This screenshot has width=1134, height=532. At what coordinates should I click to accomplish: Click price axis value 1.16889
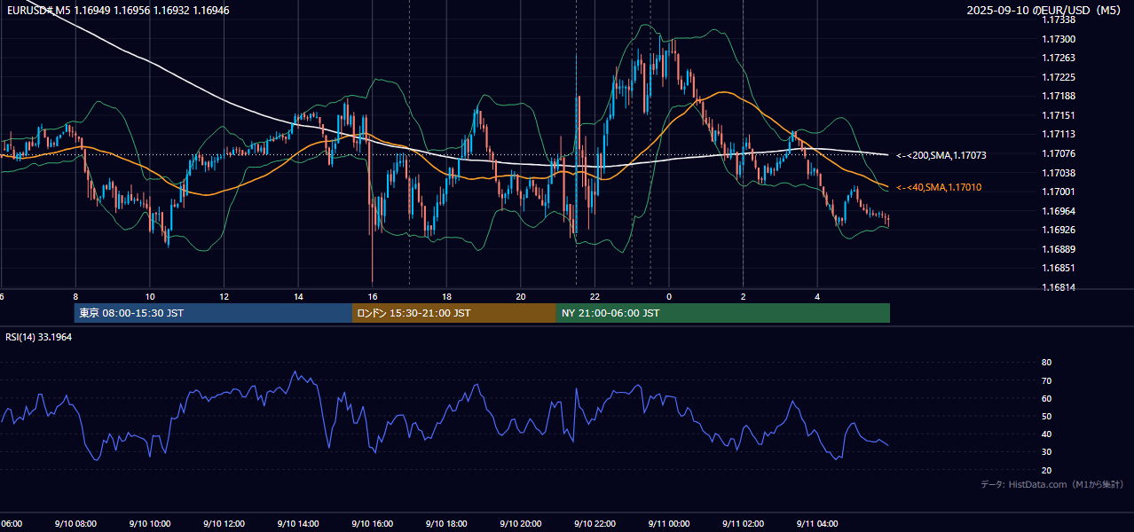[x=1058, y=249]
